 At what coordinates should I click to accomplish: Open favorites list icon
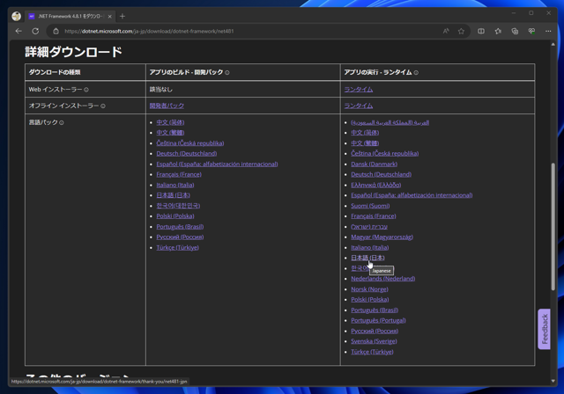coord(498,31)
